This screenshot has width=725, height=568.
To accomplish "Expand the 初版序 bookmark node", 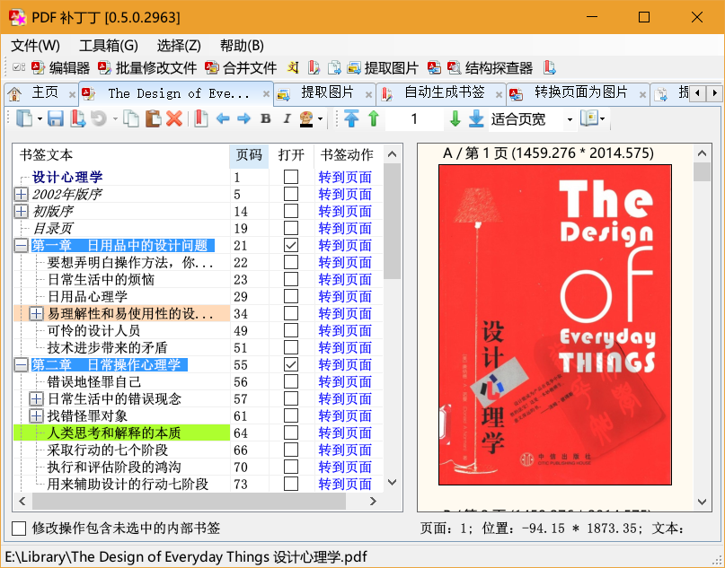I will [x=21, y=212].
